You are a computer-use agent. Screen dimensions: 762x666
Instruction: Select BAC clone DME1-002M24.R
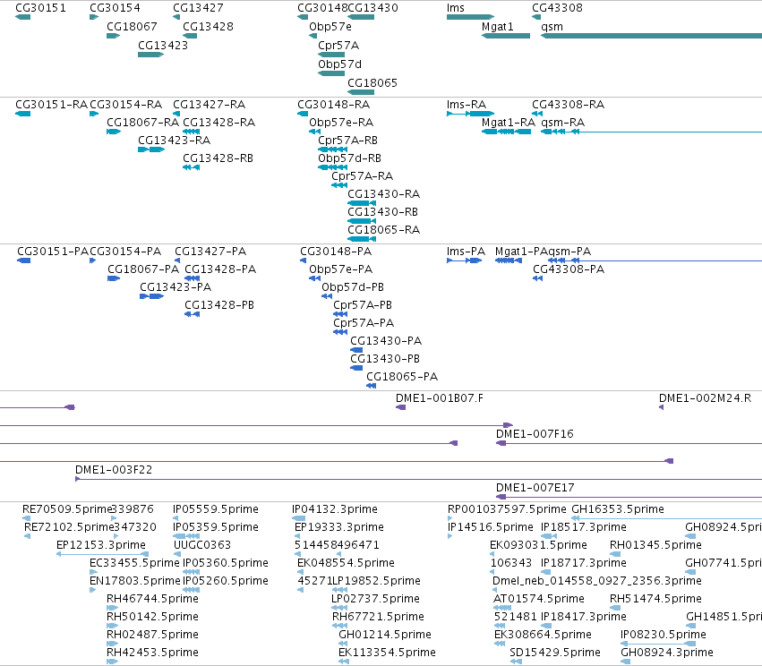[662, 407]
